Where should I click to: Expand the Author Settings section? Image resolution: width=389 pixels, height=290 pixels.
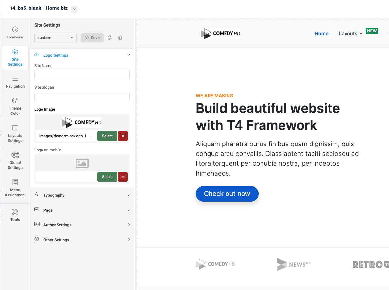click(129, 225)
